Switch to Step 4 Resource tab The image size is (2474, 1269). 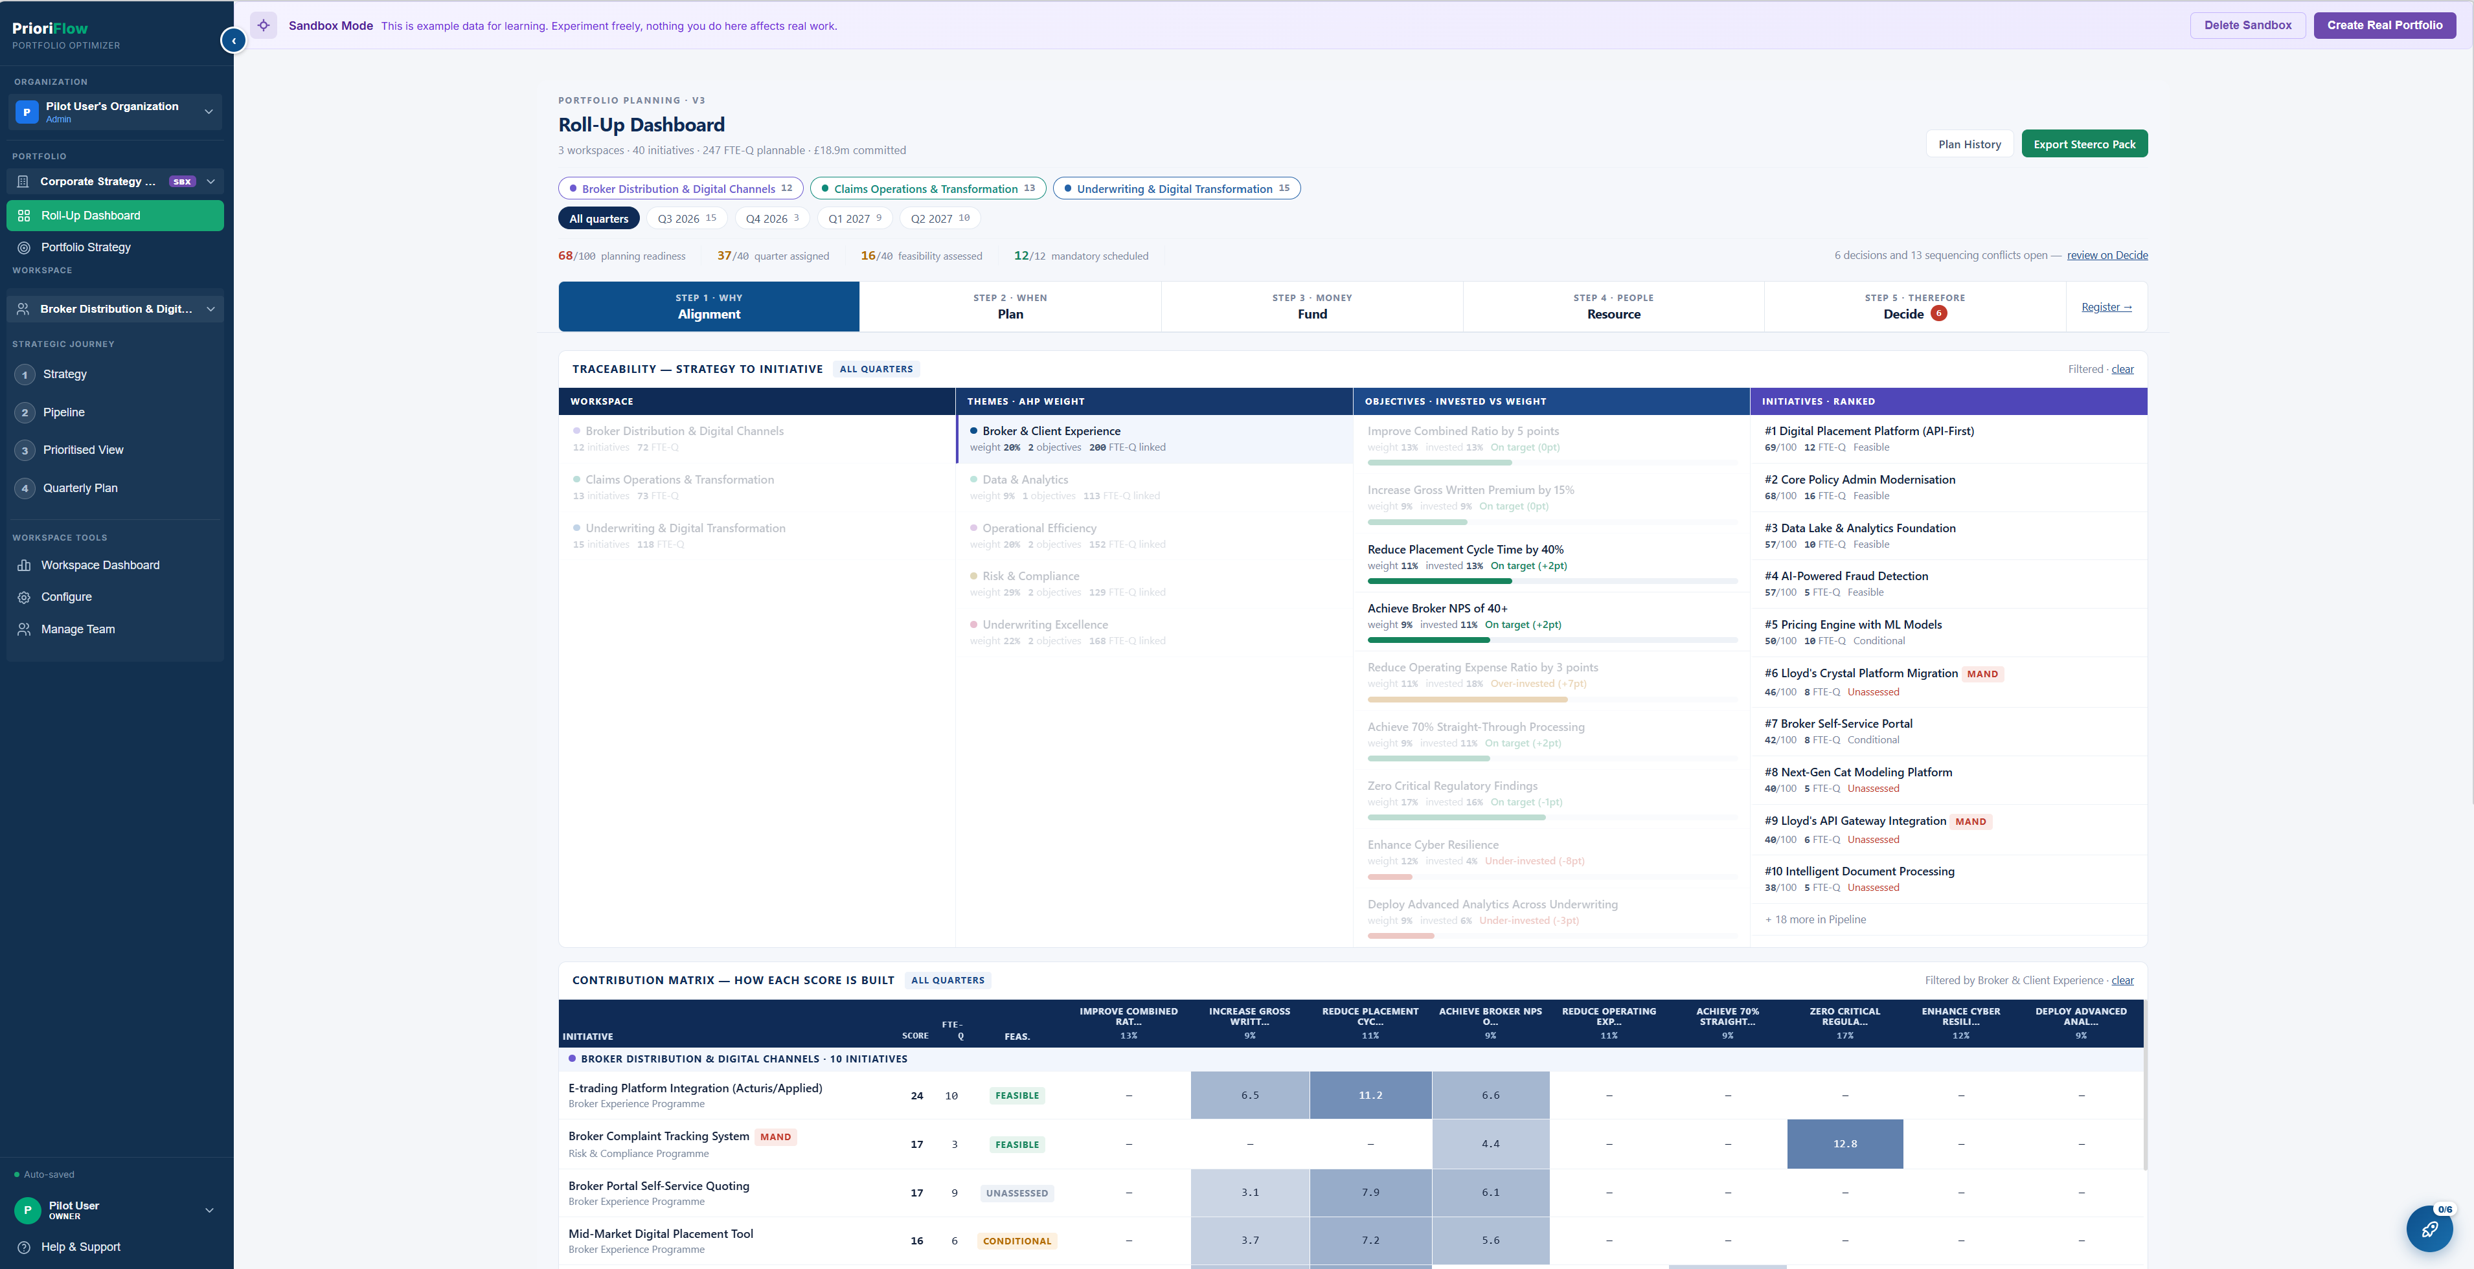1613,306
